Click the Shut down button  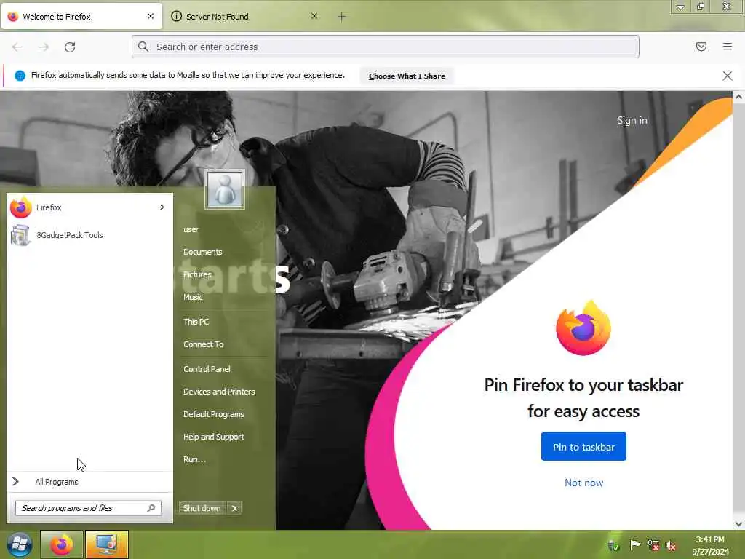coord(202,508)
